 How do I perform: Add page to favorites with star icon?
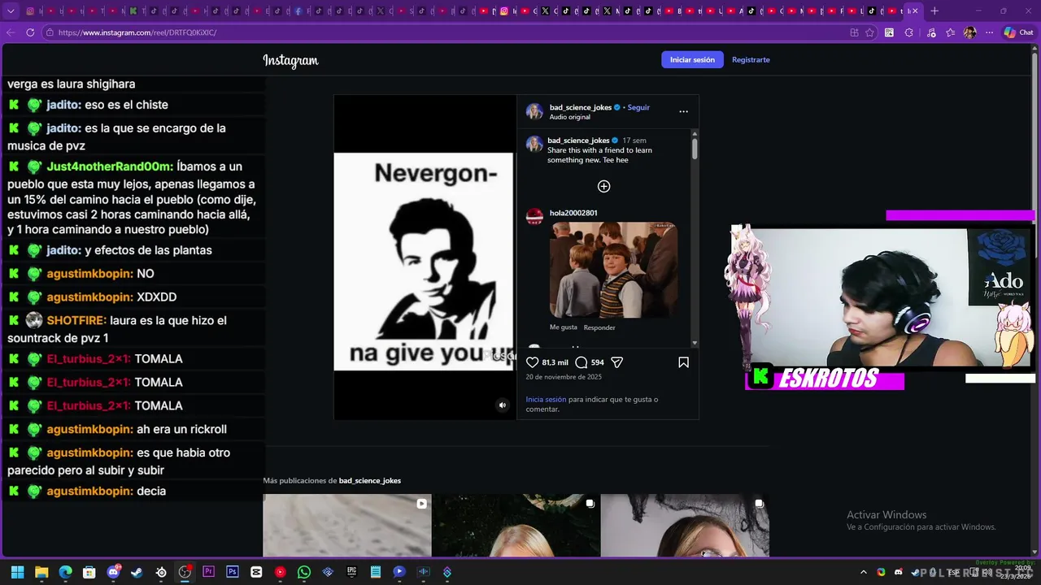point(869,32)
